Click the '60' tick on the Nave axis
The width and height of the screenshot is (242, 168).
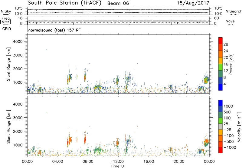[216, 18]
